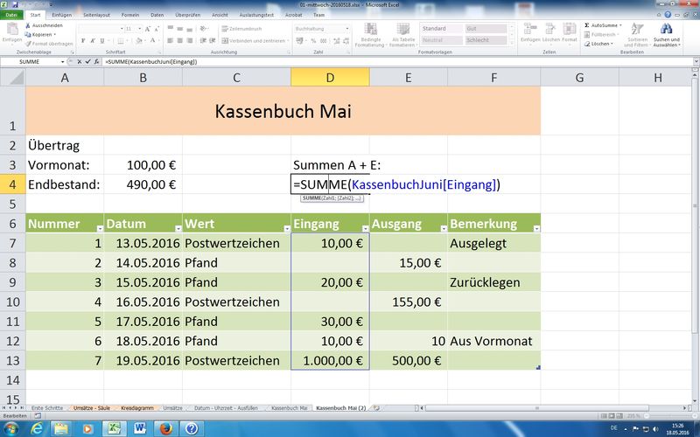Screen dimensions: 700x437
Task: Open the Kassenbuch Mai sheet tab
Action: [289, 408]
